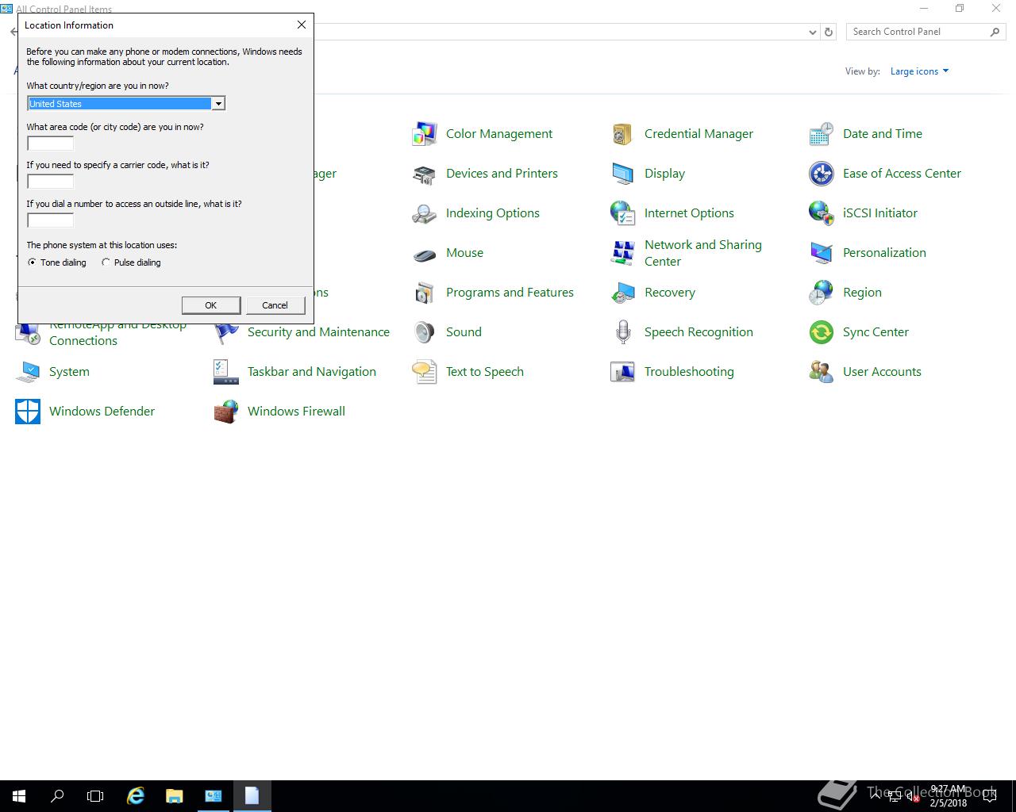Open File Explorer from the taskbar
Image resolution: width=1016 pixels, height=812 pixels.
coord(174,796)
